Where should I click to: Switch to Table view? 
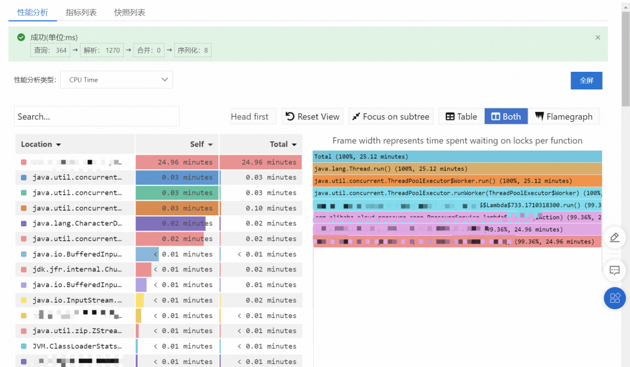[x=461, y=117]
